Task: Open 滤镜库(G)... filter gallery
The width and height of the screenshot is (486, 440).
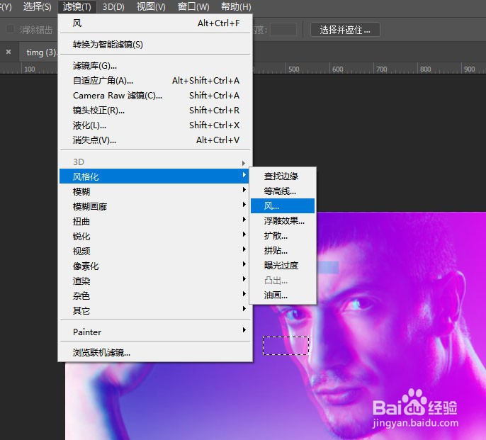Action: (x=155, y=66)
